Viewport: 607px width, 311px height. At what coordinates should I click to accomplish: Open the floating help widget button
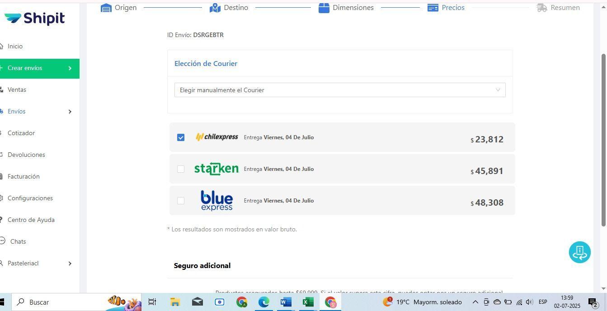[x=579, y=252]
